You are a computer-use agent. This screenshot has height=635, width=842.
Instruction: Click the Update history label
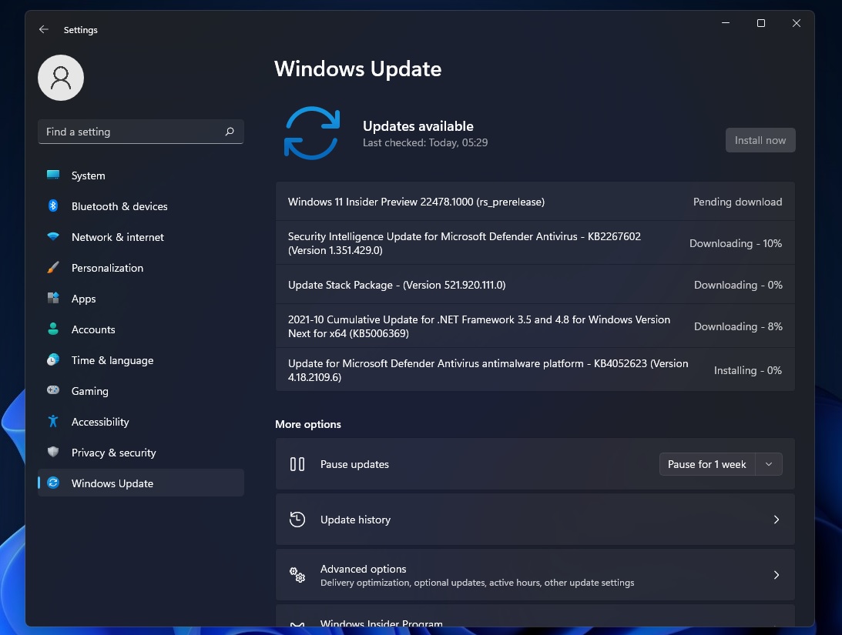coord(355,519)
